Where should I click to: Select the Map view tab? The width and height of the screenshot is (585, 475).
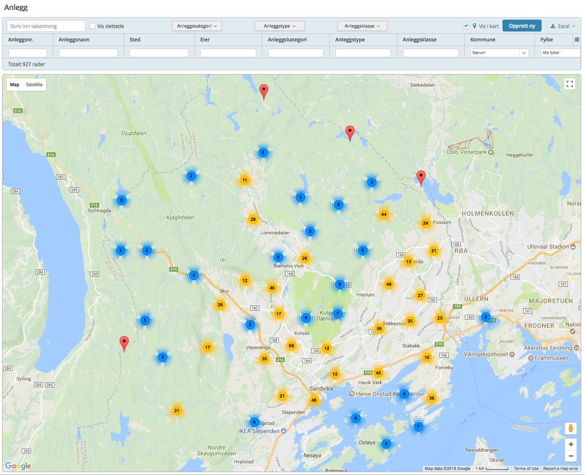14,85
